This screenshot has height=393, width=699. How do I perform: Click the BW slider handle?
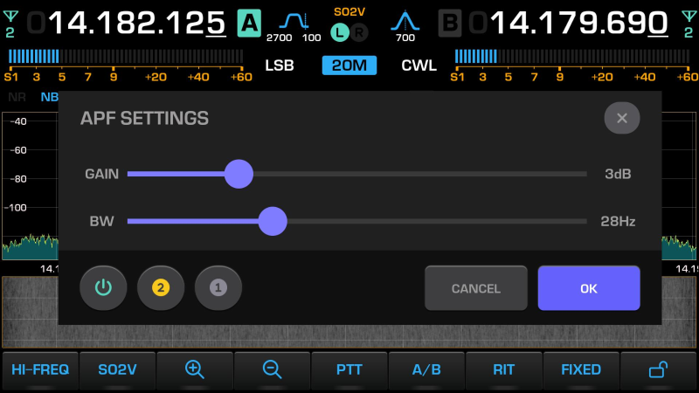pyautogui.click(x=273, y=221)
